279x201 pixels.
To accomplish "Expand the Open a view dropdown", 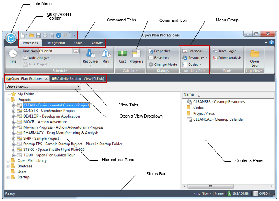I will (78, 87).
